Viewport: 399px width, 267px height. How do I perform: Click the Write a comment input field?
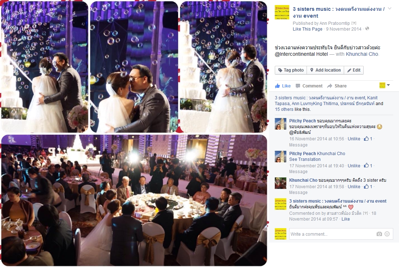click(341, 234)
